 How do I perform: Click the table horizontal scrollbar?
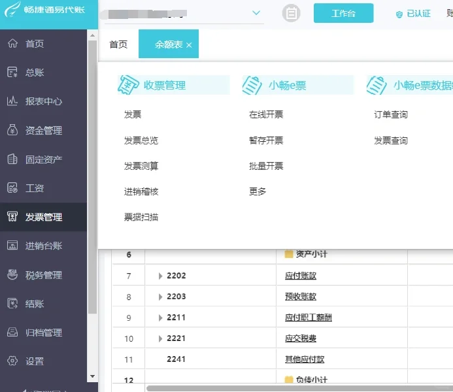(x=299, y=388)
